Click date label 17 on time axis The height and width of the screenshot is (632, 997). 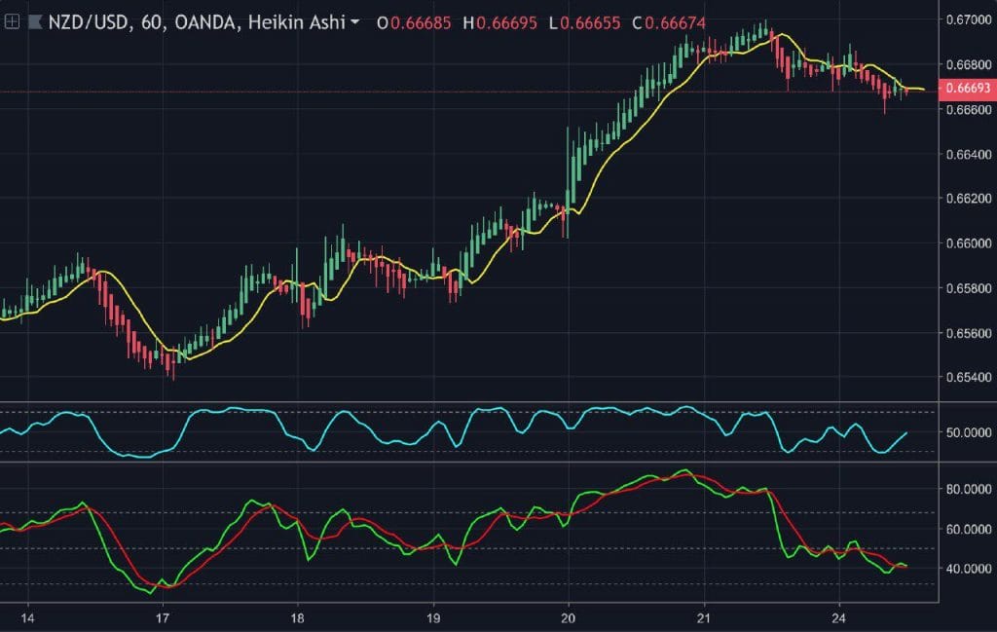(x=163, y=618)
